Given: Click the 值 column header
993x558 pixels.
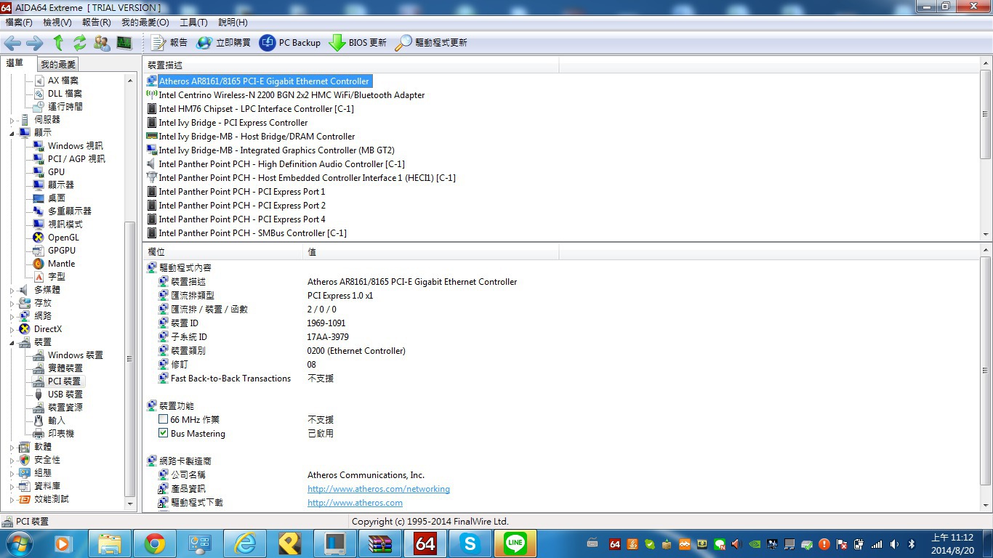Looking at the screenshot, I should [x=431, y=251].
